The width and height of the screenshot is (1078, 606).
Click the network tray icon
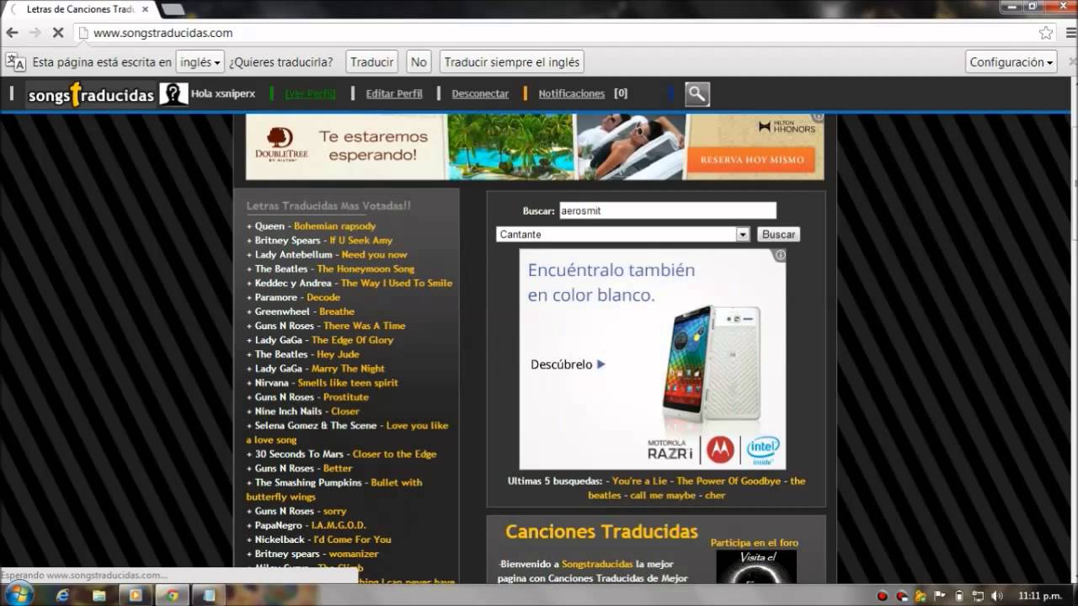[x=979, y=596]
